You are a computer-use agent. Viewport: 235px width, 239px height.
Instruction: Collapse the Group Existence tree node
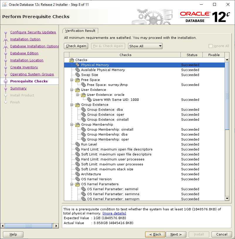[x=71, y=105]
